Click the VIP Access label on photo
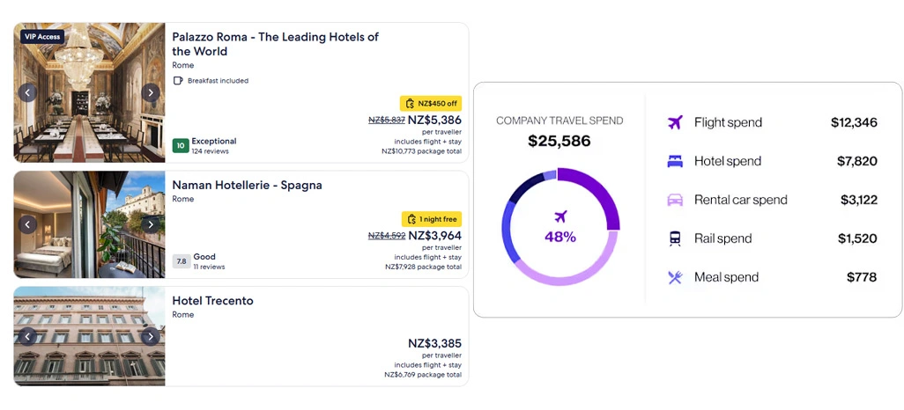 click(x=42, y=37)
